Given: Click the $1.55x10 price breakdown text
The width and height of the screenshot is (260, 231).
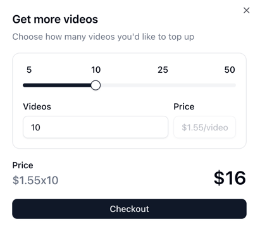Looking at the screenshot, I should click(x=35, y=180).
